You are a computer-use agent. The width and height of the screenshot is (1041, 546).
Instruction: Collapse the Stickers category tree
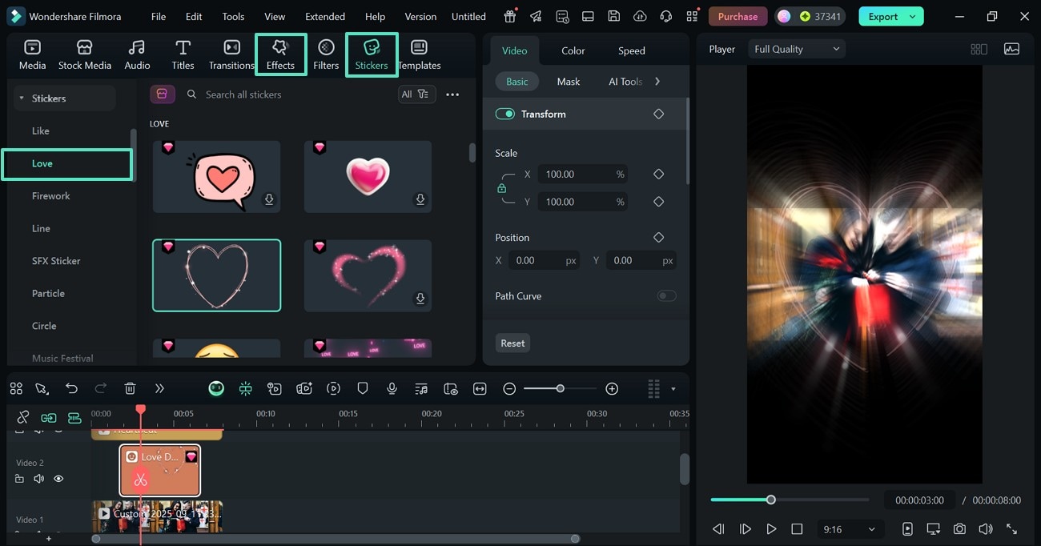(21, 98)
